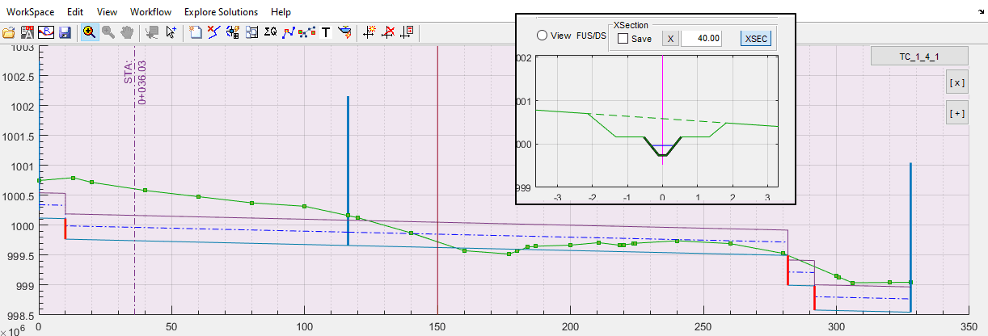This screenshot has width=988, height=336.
Task: Open the Explore Solutions menu
Action: point(221,12)
